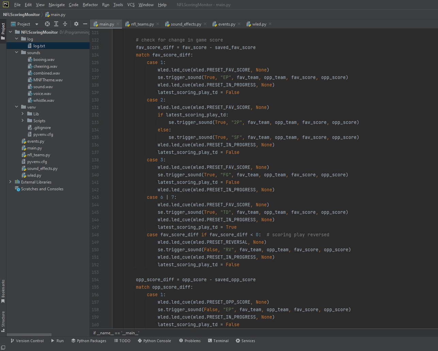Open Project panel gear settings
438x351 pixels.
pos(76,24)
